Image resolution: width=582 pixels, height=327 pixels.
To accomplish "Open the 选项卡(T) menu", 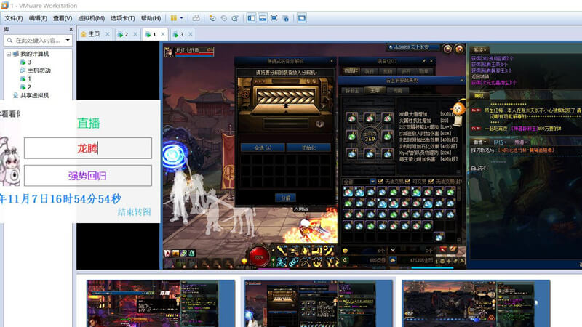I will pyautogui.click(x=123, y=18).
